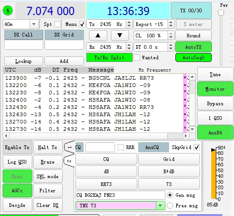Toggle the Monitor button
The image size is (234, 216).
(x=215, y=89)
